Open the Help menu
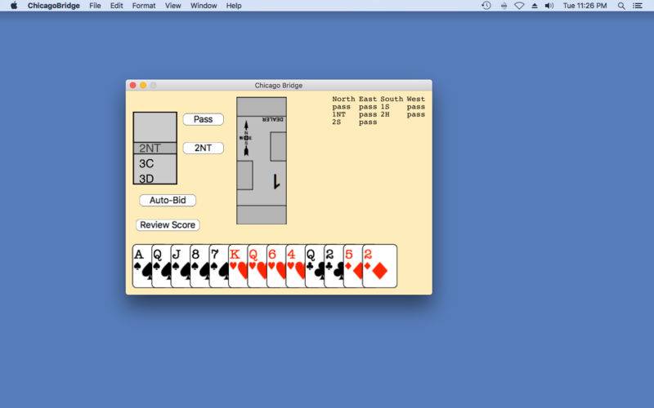This screenshot has width=654, height=408. [234, 6]
